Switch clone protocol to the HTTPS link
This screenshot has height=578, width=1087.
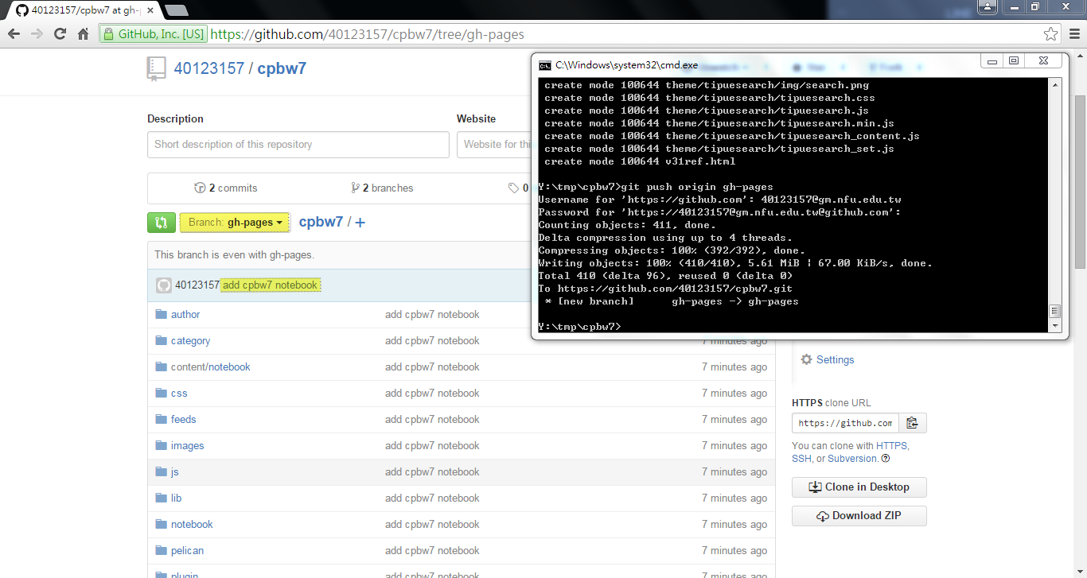(891, 446)
